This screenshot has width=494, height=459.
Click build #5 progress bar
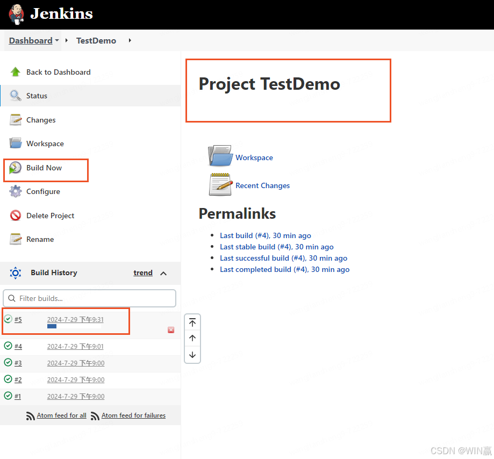click(74, 326)
